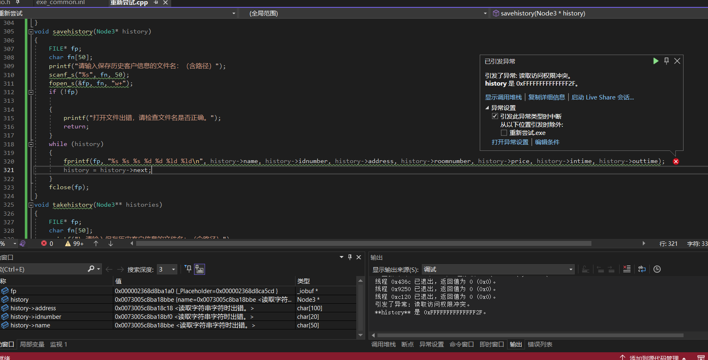The height and width of the screenshot is (360, 708).
Task: Click the Autos window vertical scrollbar down arrow
Action: click(360, 335)
